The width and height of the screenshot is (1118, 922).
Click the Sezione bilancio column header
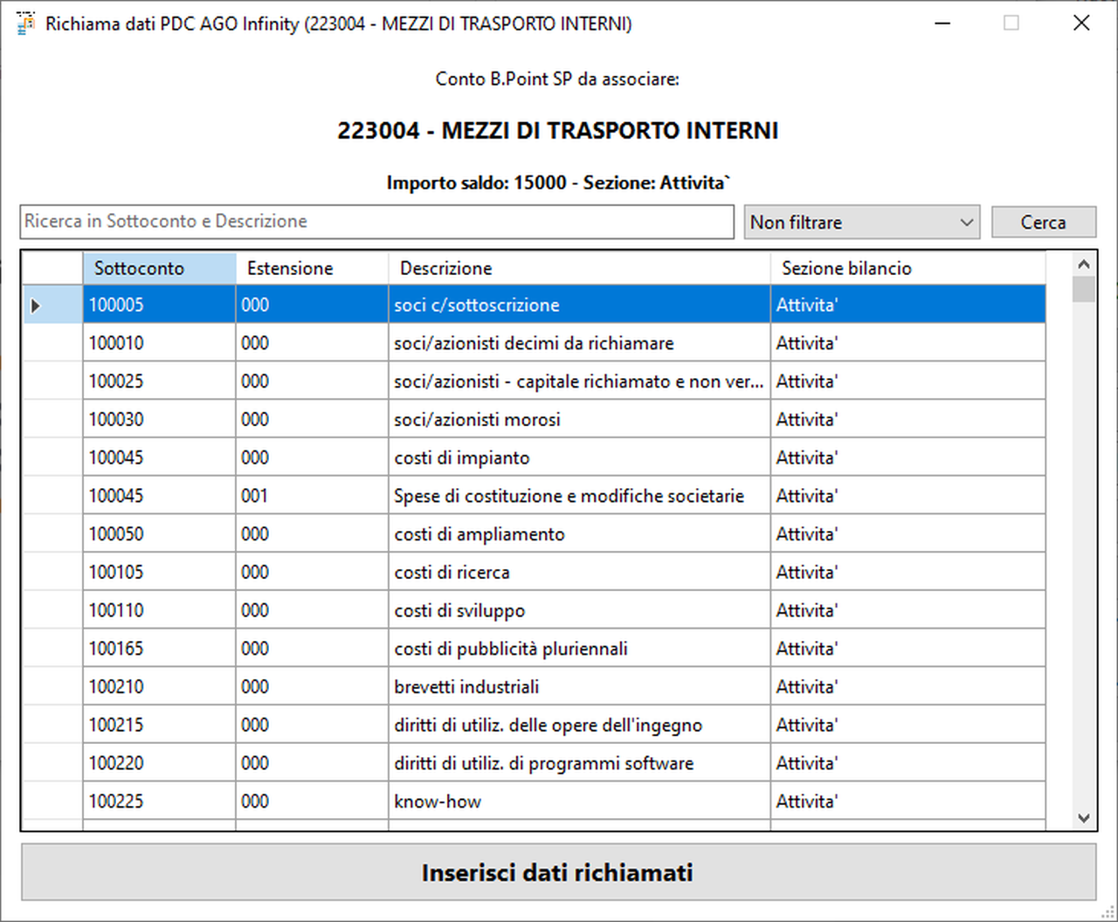pyautogui.click(x=908, y=268)
